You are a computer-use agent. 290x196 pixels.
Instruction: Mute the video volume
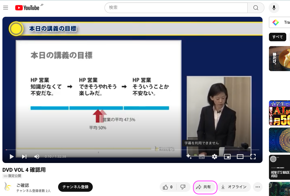click(37, 157)
